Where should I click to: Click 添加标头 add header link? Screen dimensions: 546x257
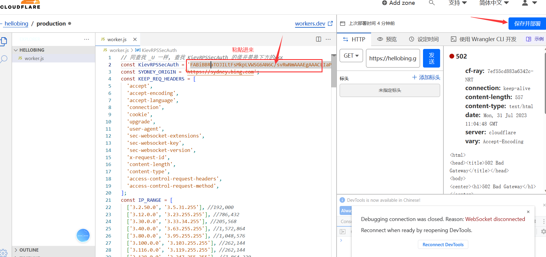pos(426,77)
